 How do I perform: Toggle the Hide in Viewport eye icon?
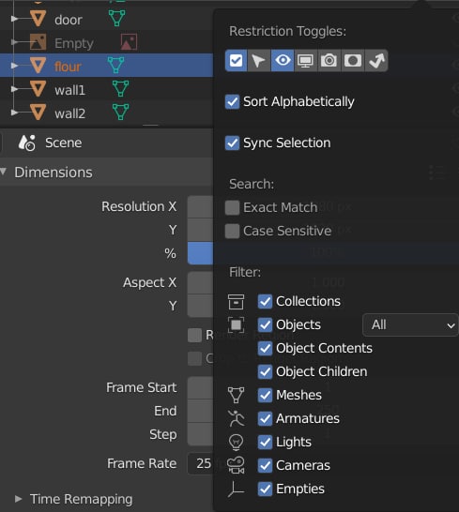tap(283, 61)
